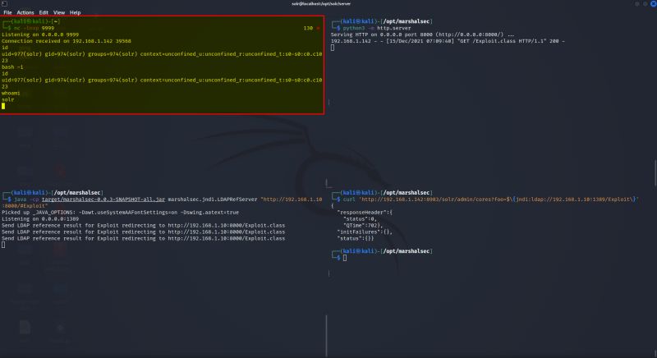This screenshot has width=657, height=358.
Task: Click the terminal's vertical scrollbar
Action: [x=655, y=172]
